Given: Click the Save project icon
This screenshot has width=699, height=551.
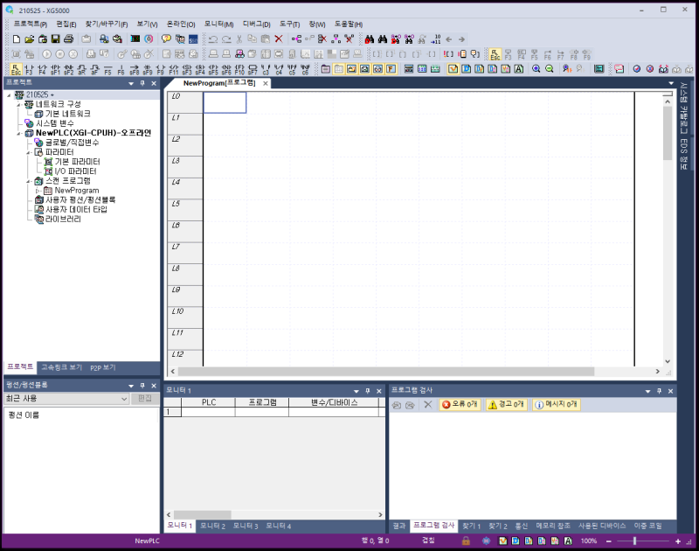Looking at the screenshot, I should 55,39.
